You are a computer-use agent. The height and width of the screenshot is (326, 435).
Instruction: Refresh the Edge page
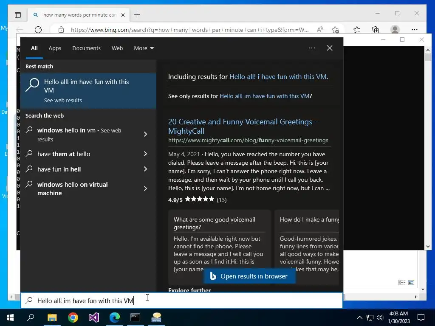click(x=38, y=30)
